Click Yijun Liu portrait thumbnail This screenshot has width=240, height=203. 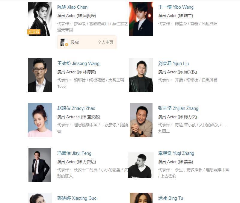pos(141,75)
